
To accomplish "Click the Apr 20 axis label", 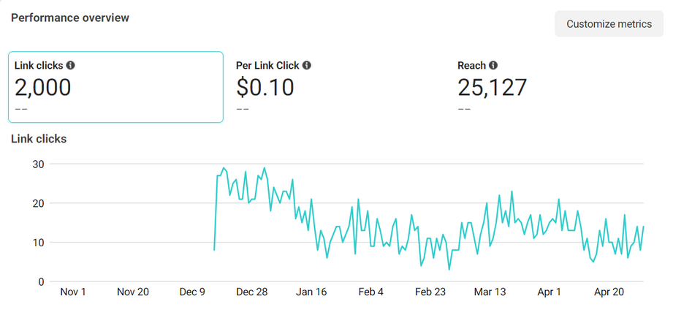I will (x=609, y=292).
